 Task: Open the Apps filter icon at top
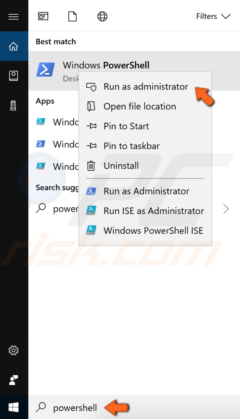click(43, 16)
